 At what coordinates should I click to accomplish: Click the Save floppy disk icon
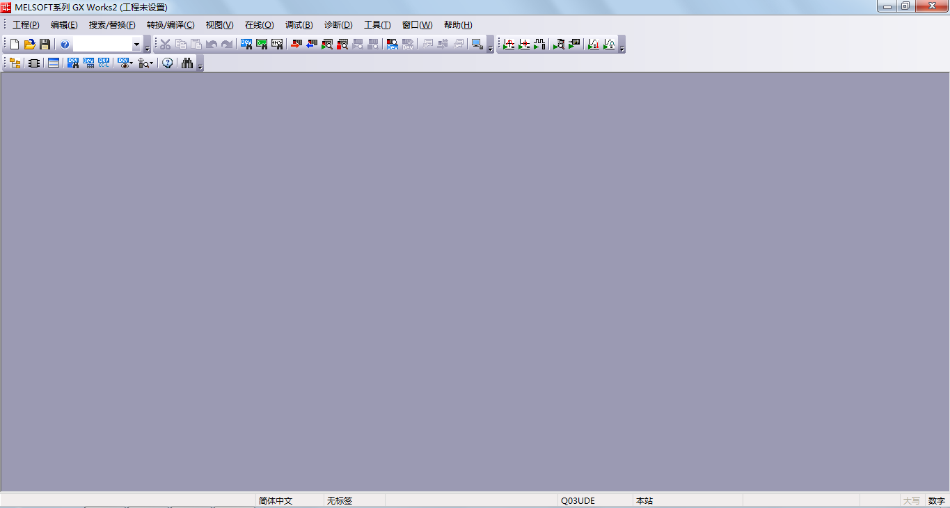pos(45,45)
